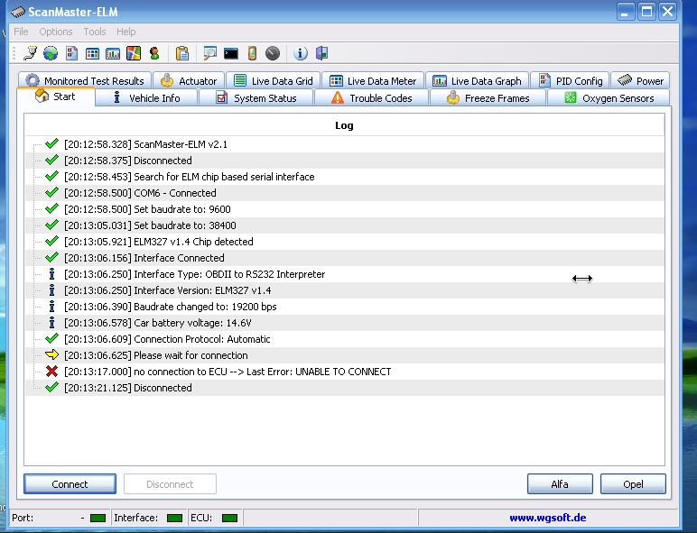
Task: Click the Interface status indicator
Action: [174, 518]
